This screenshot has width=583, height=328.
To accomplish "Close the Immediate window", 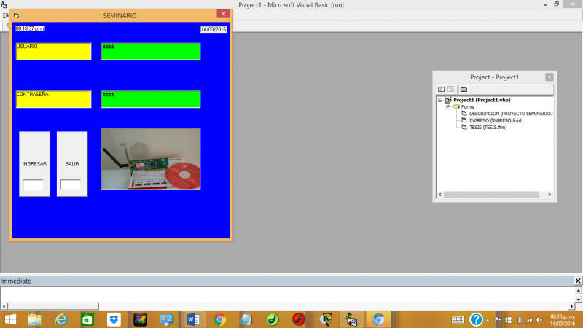I will pyautogui.click(x=578, y=281).
